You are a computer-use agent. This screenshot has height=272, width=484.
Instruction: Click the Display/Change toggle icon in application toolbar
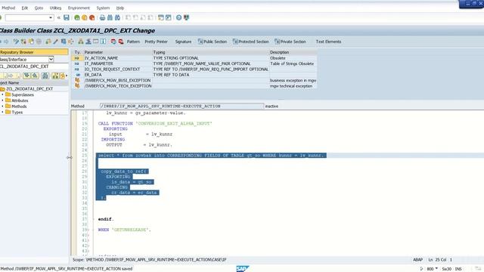(x=16, y=42)
